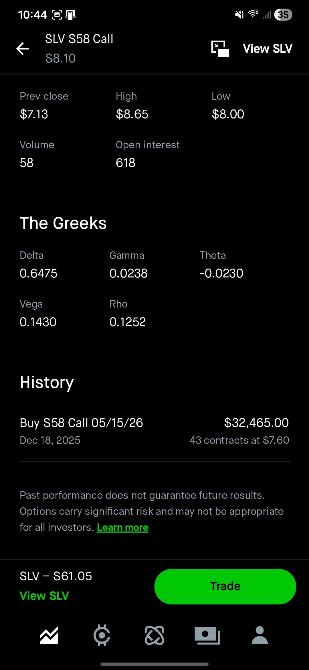Tap the Wi-Fi status icon

(x=253, y=14)
